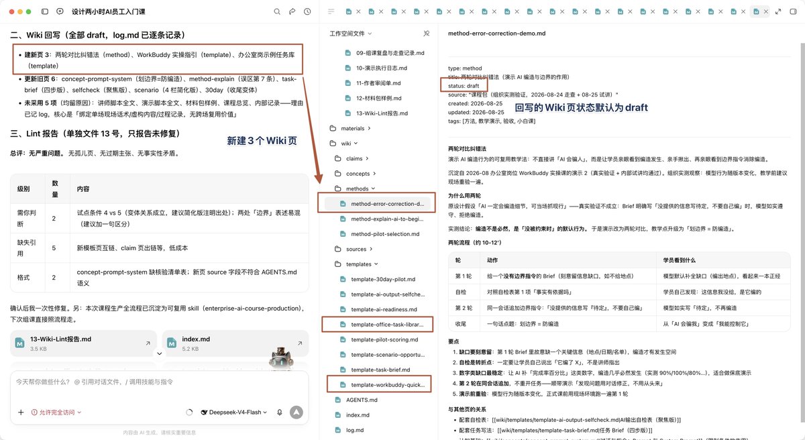Viewport: 805px width, 440px height.
Task: Start a new chat with the plus-bubble icon
Action: click(x=60, y=12)
